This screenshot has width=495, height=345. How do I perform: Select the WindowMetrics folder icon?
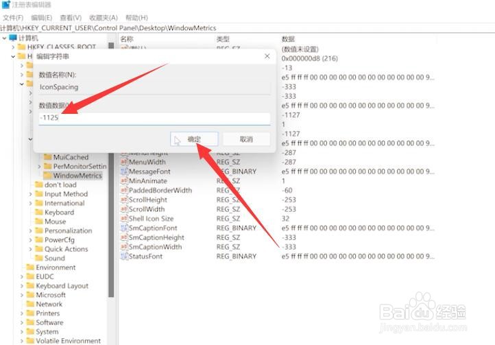(48, 176)
